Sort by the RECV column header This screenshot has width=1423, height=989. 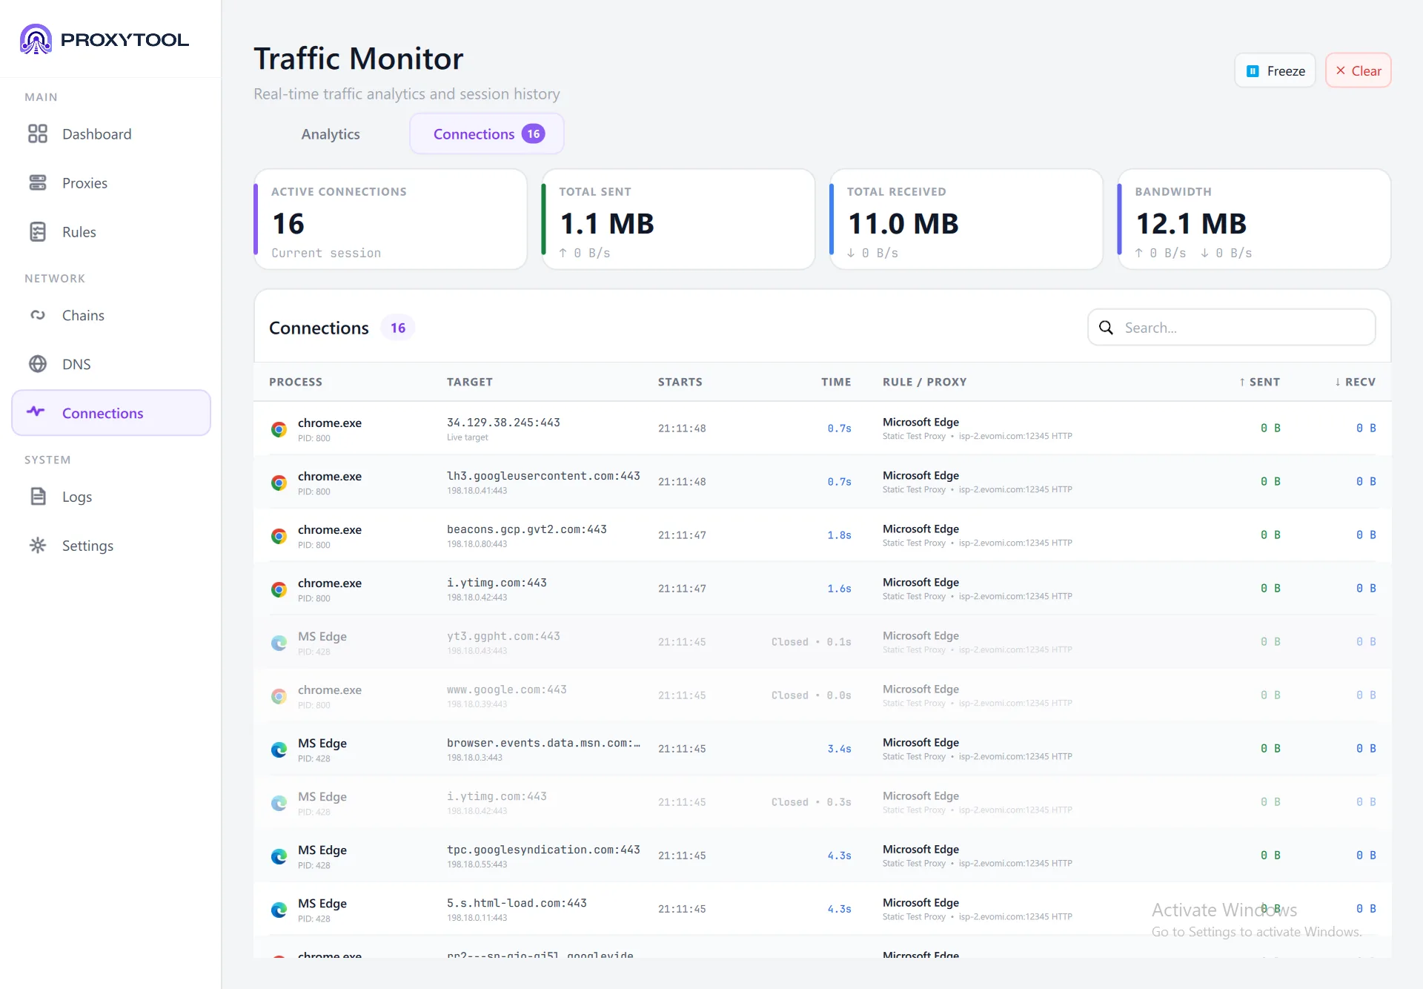[x=1355, y=382]
